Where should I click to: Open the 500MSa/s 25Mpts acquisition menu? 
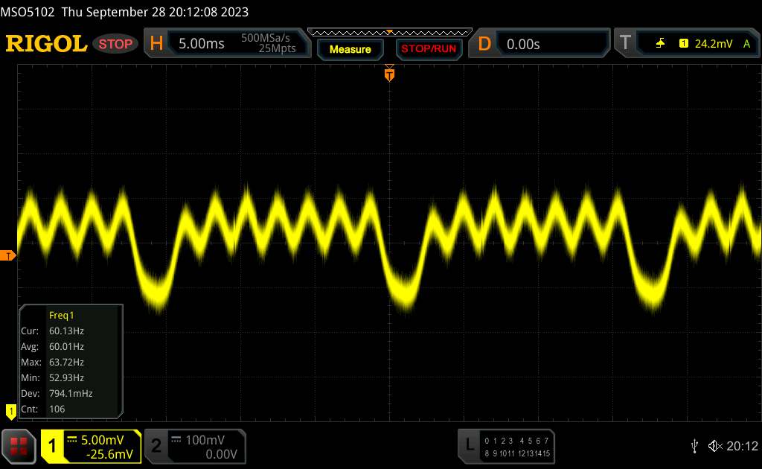(268, 44)
